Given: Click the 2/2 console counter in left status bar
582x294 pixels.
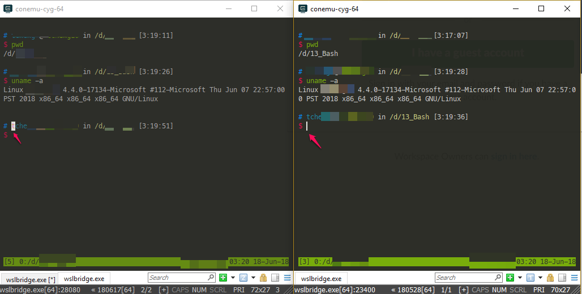Looking at the screenshot, I should click(x=146, y=290).
